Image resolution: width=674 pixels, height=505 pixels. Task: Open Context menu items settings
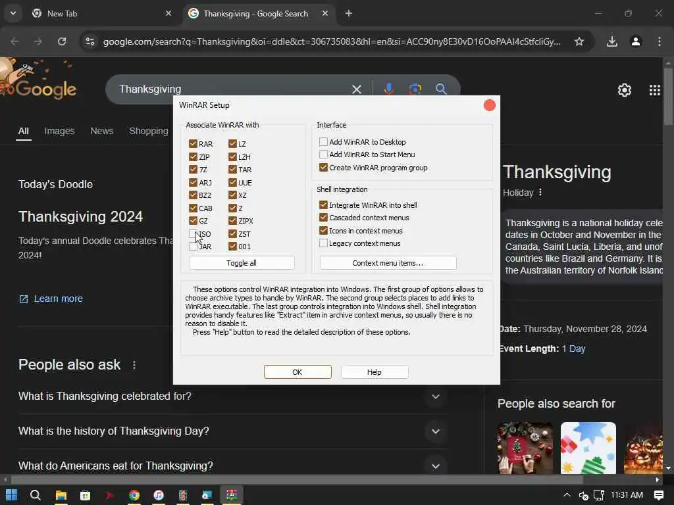(388, 263)
